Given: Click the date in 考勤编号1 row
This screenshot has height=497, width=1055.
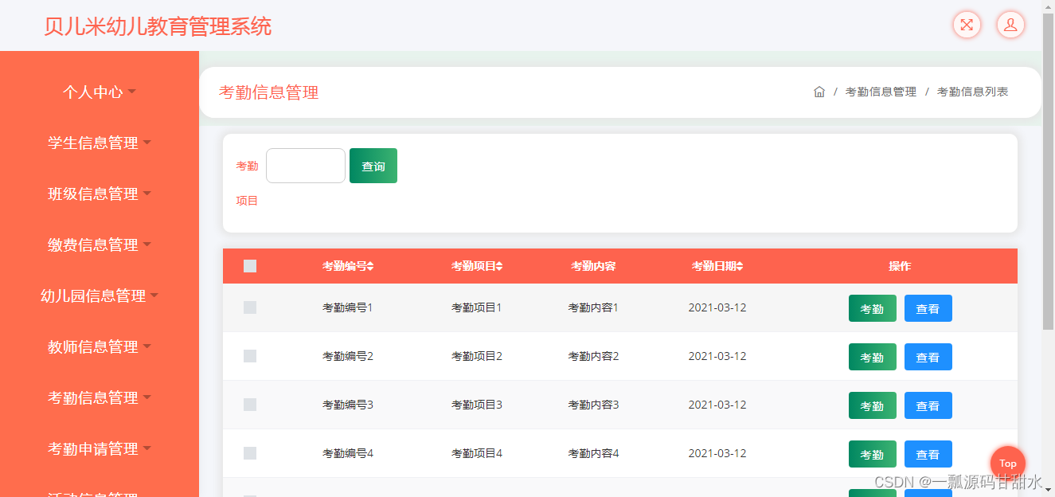Looking at the screenshot, I should (717, 307).
